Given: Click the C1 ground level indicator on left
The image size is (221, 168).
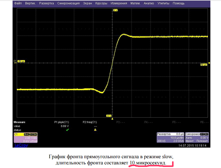Looking at the screenshot, I should 15,61.
